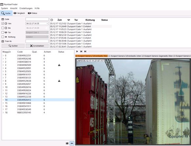This screenshot has height=146, width=191.
Task: Open the Hilfe menu
Action: coord(37,8)
